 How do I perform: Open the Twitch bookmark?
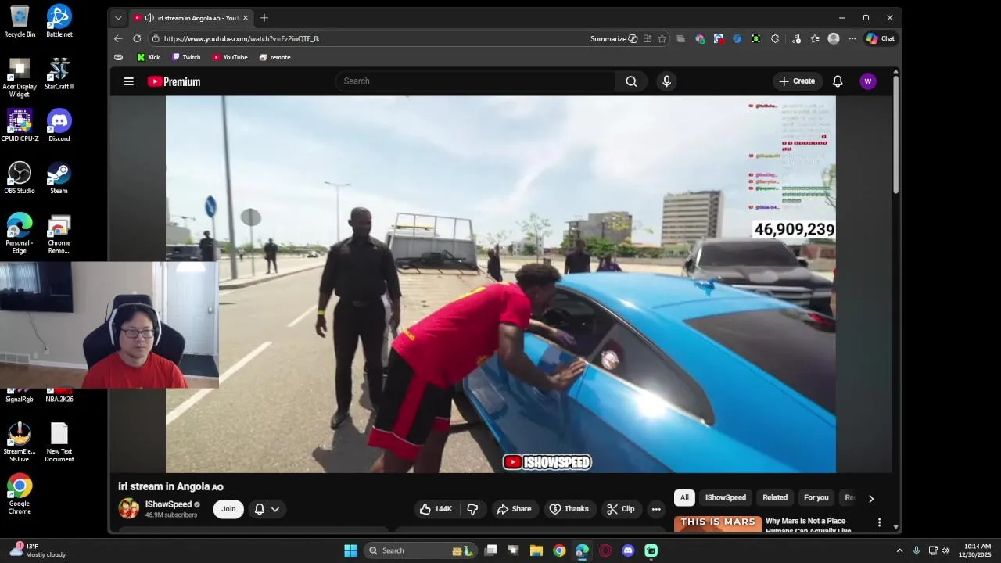(x=186, y=57)
